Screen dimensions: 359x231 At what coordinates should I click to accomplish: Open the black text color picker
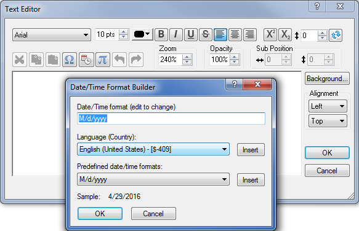pyautogui.click(x=142, y=34)
